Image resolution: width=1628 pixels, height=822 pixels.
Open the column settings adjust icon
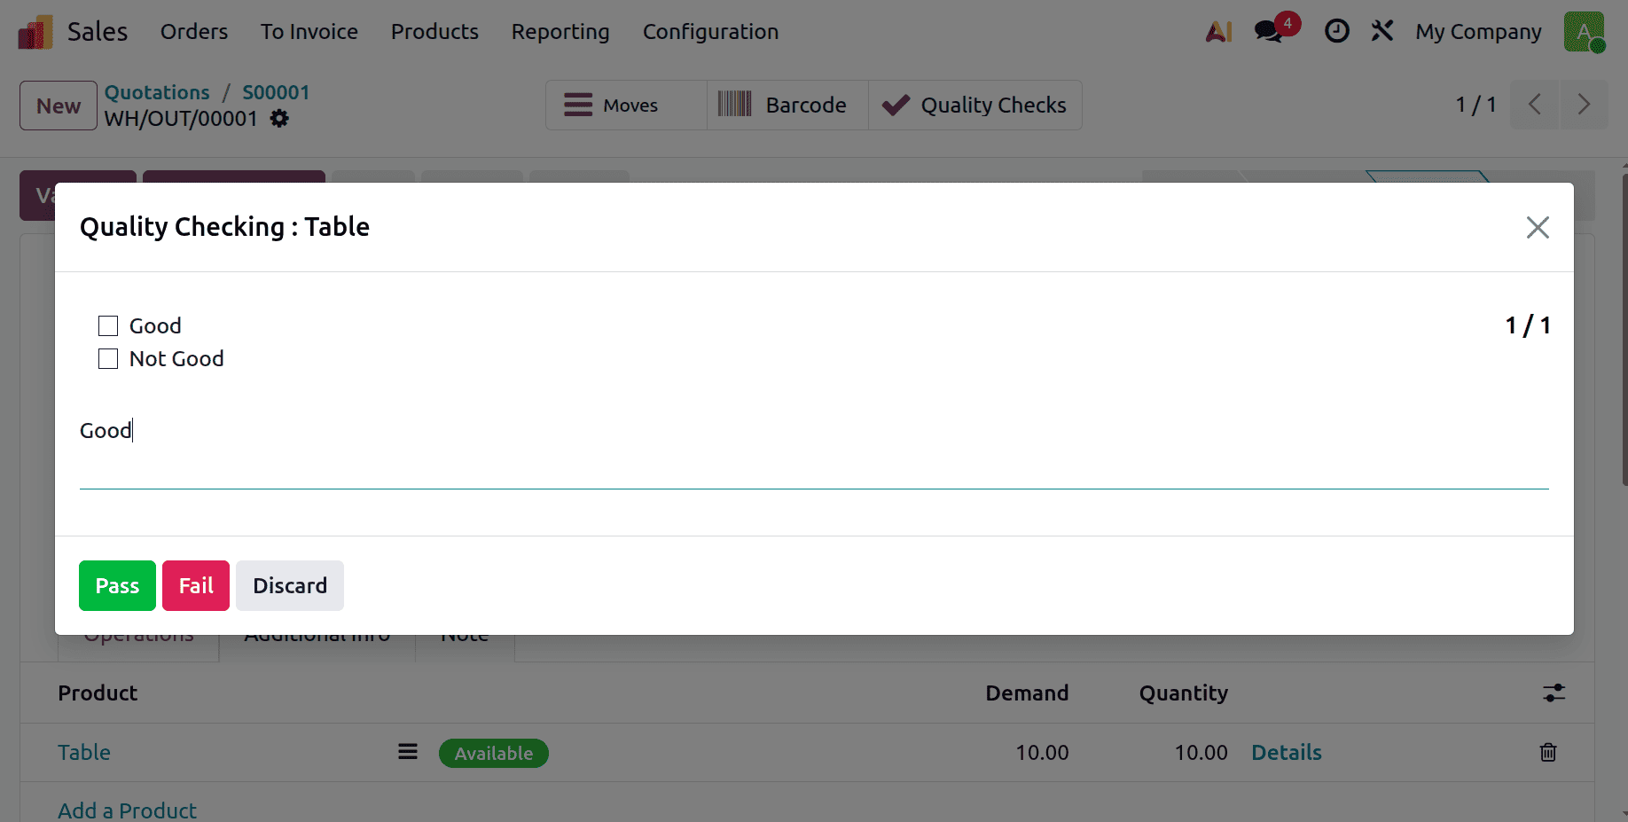click(x=1554, y=693)
